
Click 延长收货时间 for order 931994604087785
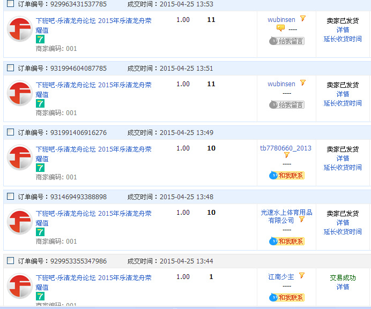(x=343, y=103)
